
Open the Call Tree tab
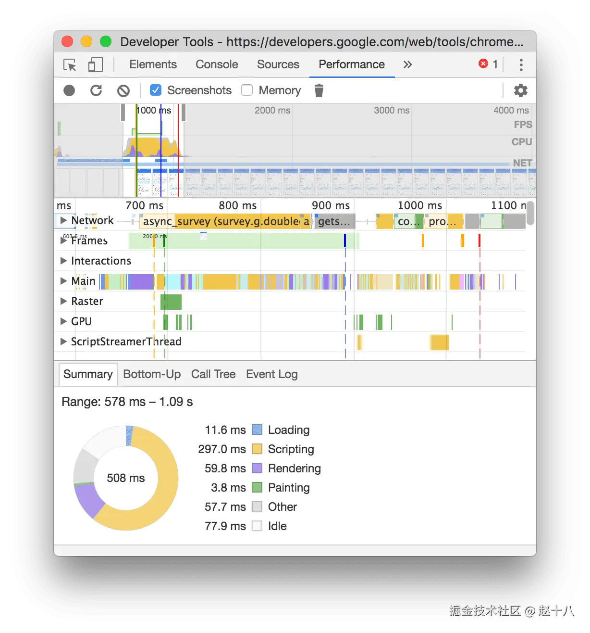point(213,374)
